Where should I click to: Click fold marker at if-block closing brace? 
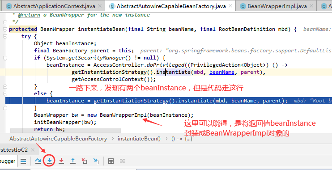5,86
